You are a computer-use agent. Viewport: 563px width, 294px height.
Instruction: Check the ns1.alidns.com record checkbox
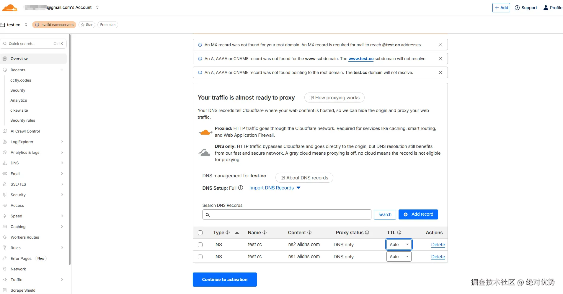point(200,257)
